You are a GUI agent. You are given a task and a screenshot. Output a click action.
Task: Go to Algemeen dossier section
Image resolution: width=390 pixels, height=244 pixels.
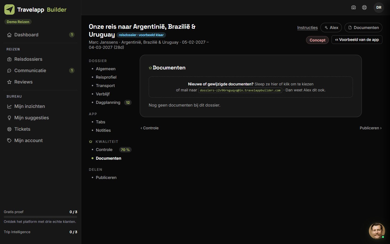tap(106, 69)
